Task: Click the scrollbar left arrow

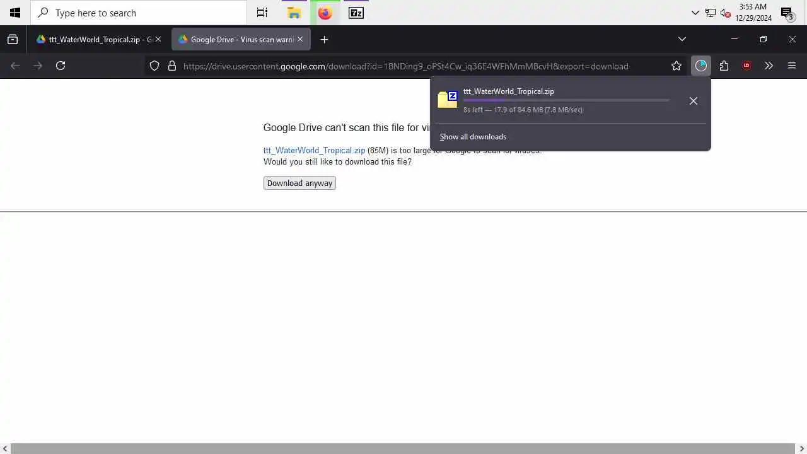Action: click(x=5, y=448)
